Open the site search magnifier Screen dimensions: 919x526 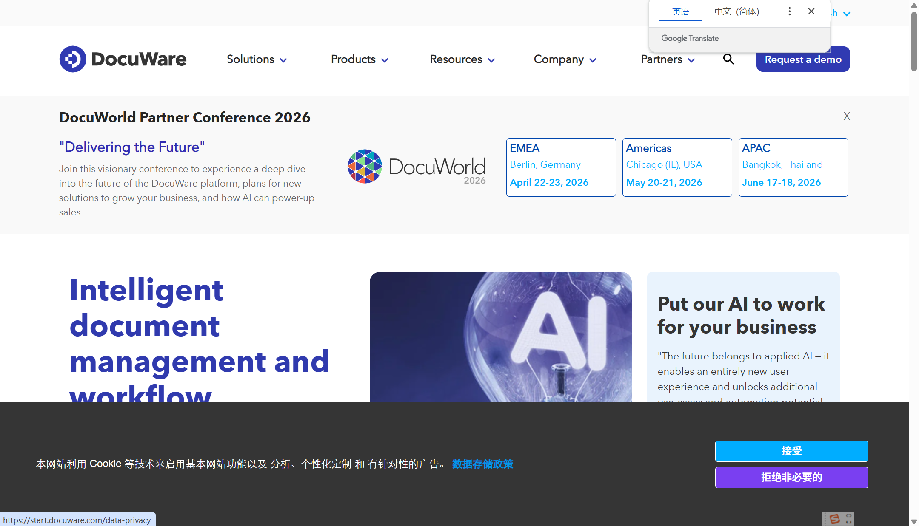click(x=728, y=59)
